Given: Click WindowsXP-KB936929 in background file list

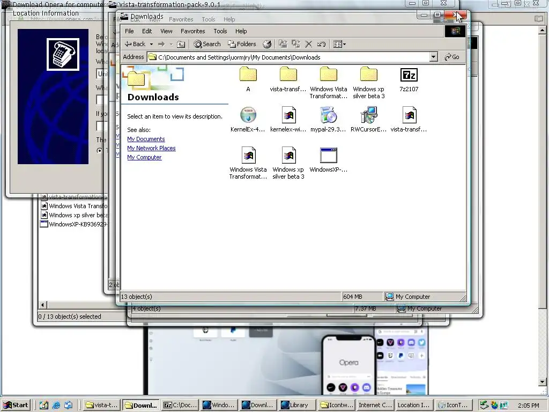Looking at the screenshot, I should (x=74, y=224).
